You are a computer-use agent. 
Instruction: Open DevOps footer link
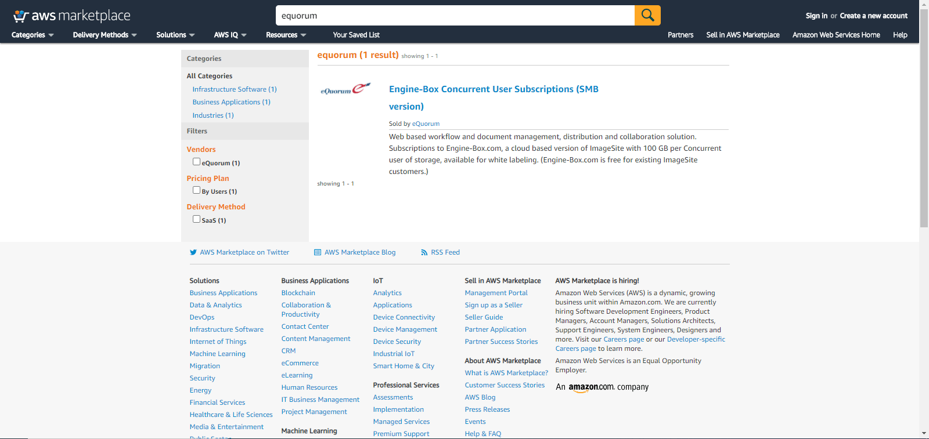(x=202, y=317)
